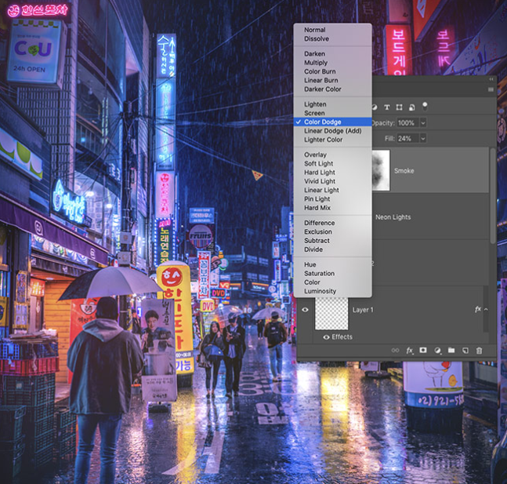Select the Smoke layer thumbnail

381,170
